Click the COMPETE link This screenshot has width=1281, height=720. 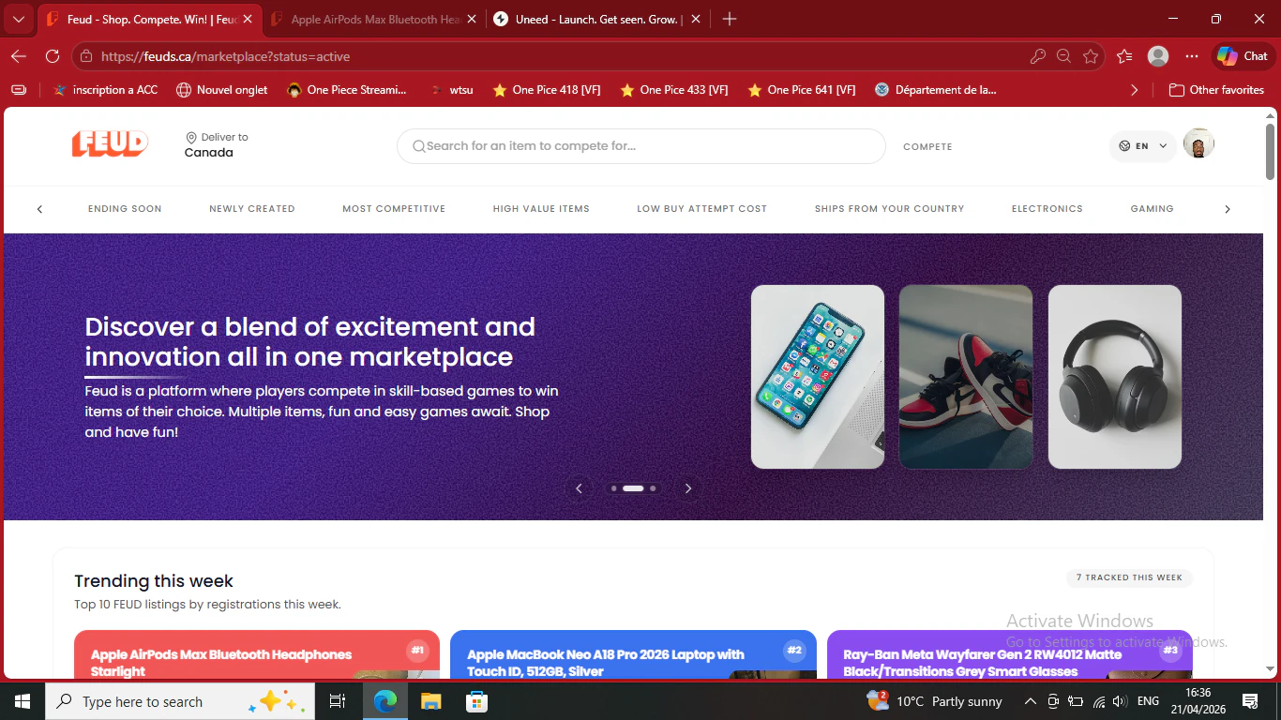(927, 146)
